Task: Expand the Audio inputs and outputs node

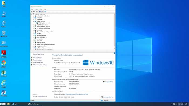Action: (x=33, y=16)
